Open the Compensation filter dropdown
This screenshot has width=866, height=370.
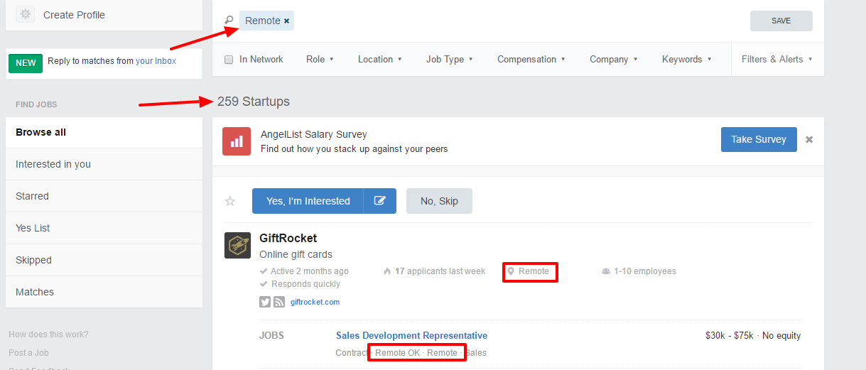pos(531,60)
